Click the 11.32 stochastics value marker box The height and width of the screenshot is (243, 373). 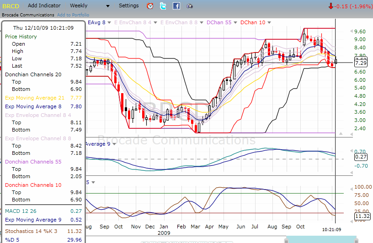click(362, 216)
